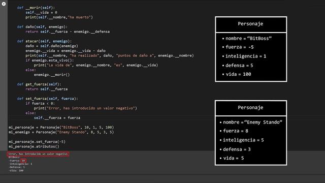Click the 'if fuerza < 0:' line

pos(40,103)
